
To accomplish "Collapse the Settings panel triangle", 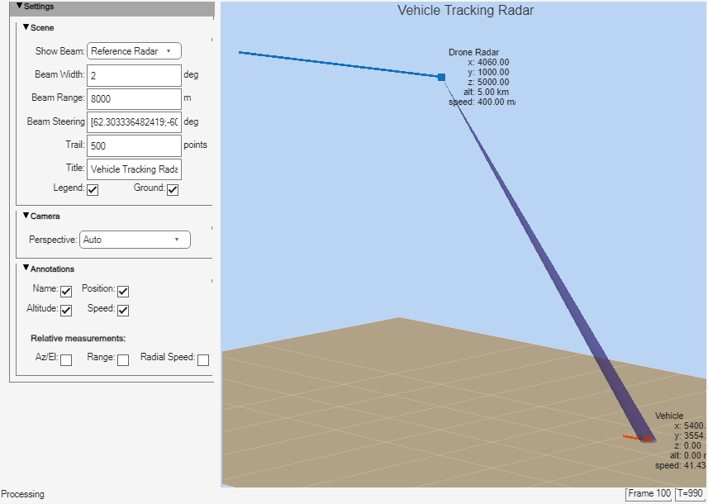I will 20,6.
